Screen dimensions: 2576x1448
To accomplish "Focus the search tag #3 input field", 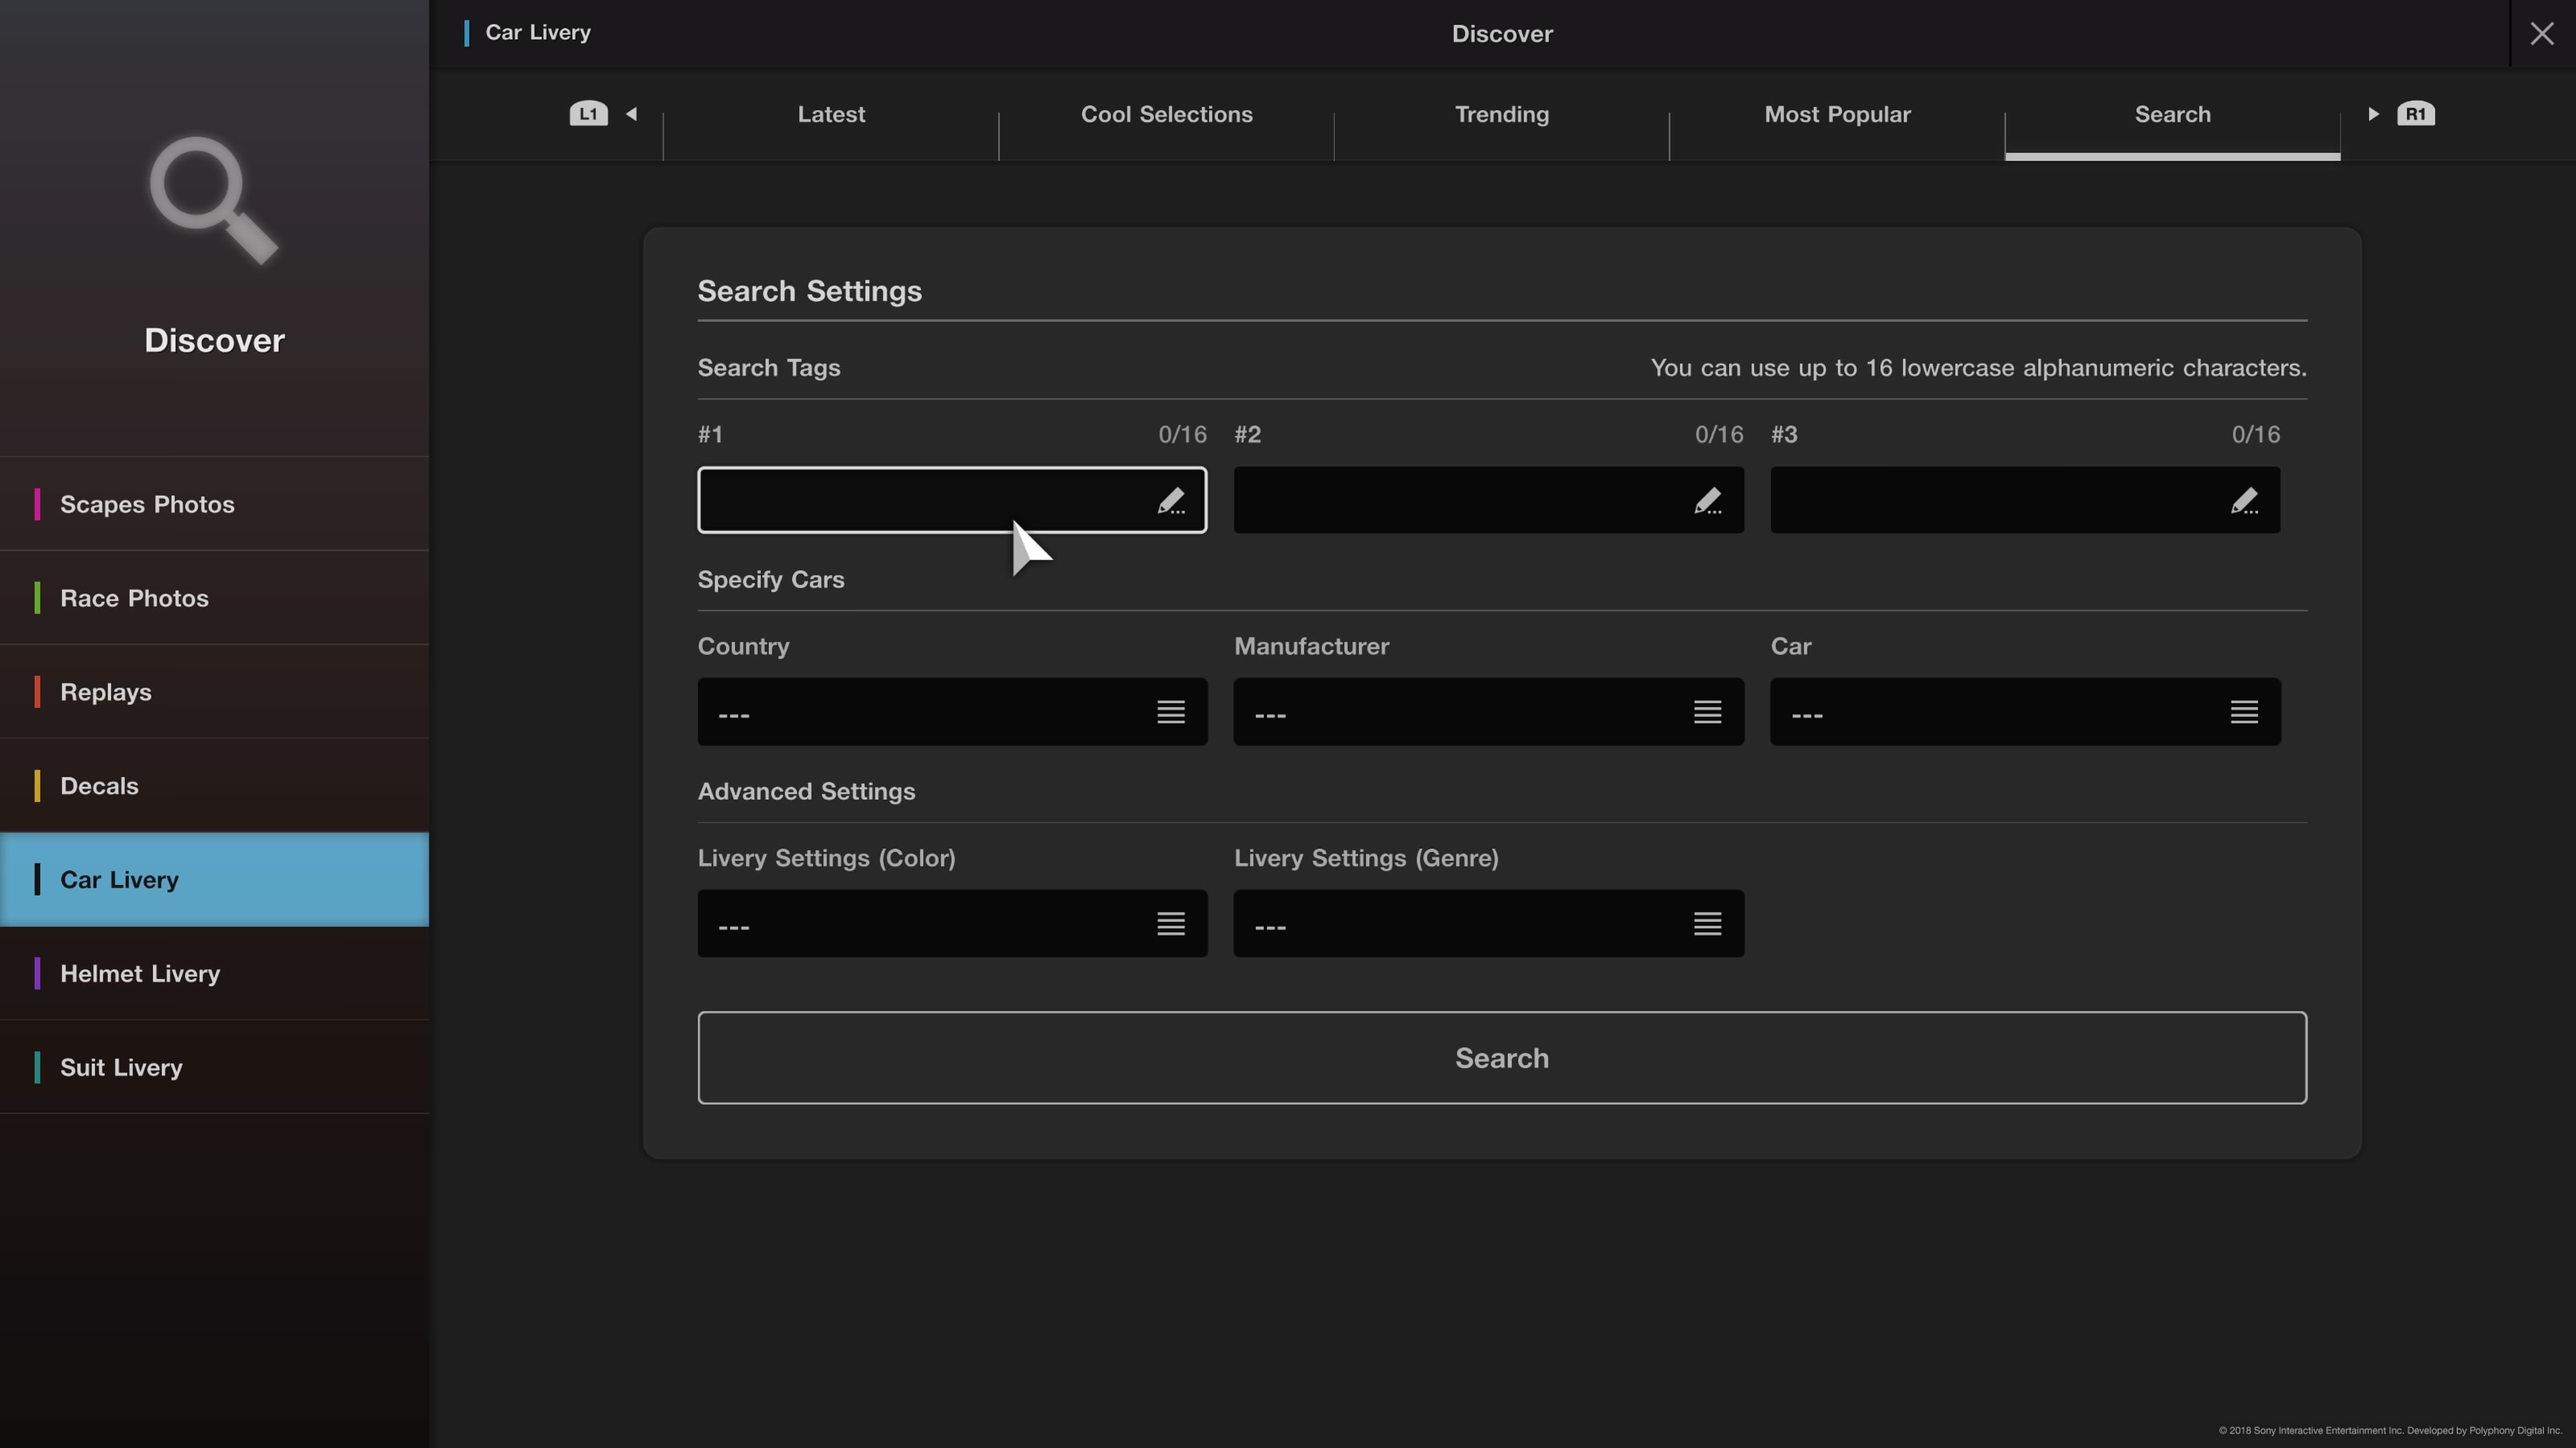I will [x=2026, y=499].
